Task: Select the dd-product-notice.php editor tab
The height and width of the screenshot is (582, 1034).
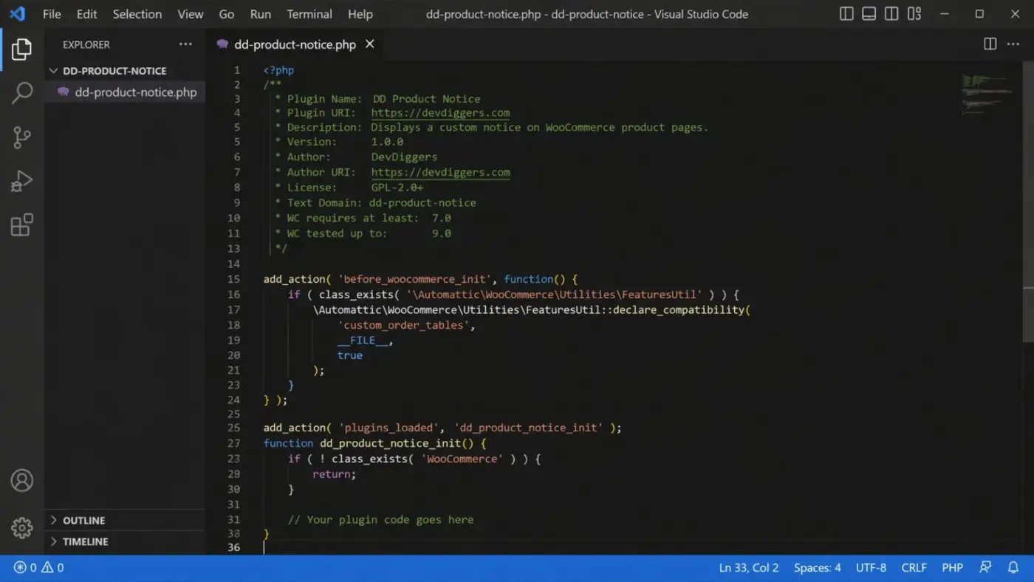Action: tap(295, 44)
